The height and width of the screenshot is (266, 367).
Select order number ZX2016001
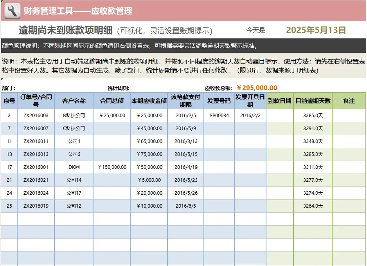[36, 167]
